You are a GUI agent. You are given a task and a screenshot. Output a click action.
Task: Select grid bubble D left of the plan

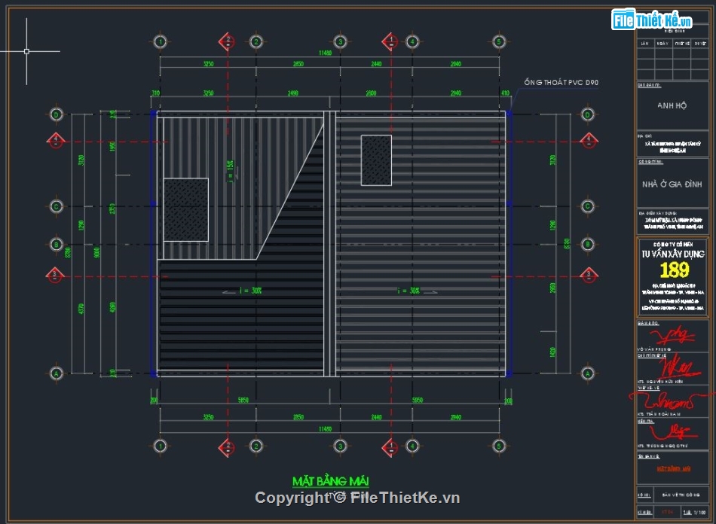pos(57,114)
